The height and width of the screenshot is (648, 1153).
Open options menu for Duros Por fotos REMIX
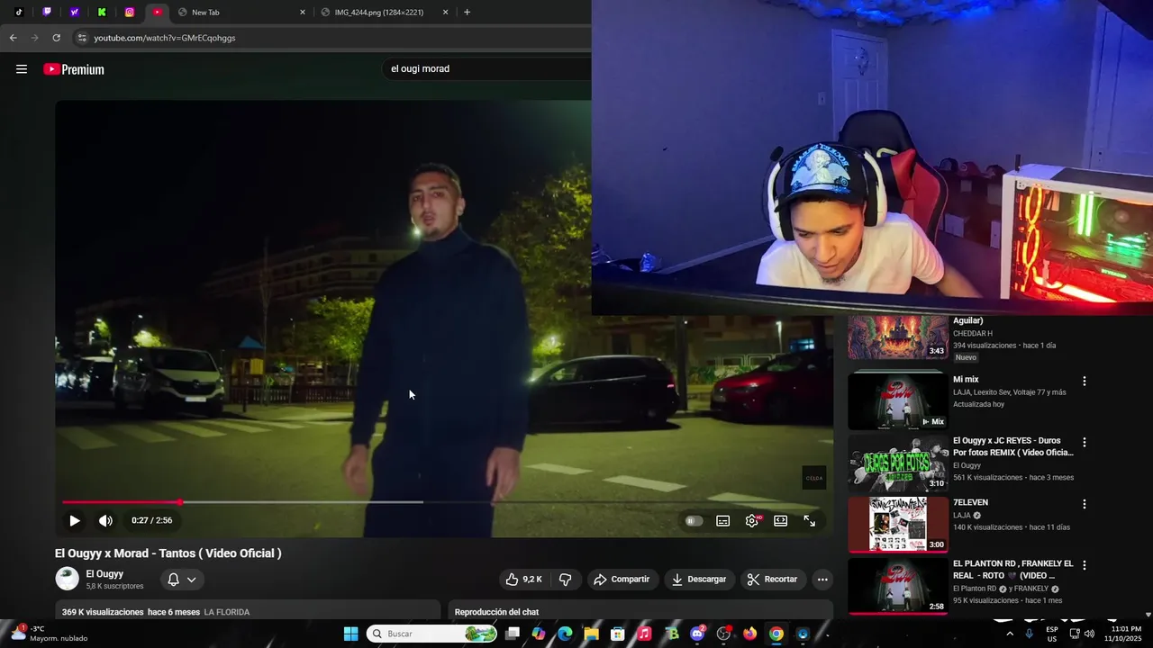pyautogui.click(x=1085, y=442)
